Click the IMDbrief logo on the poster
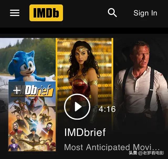This screenshot has height=159, width=168. pyautogui.click(x=32, y=91)
